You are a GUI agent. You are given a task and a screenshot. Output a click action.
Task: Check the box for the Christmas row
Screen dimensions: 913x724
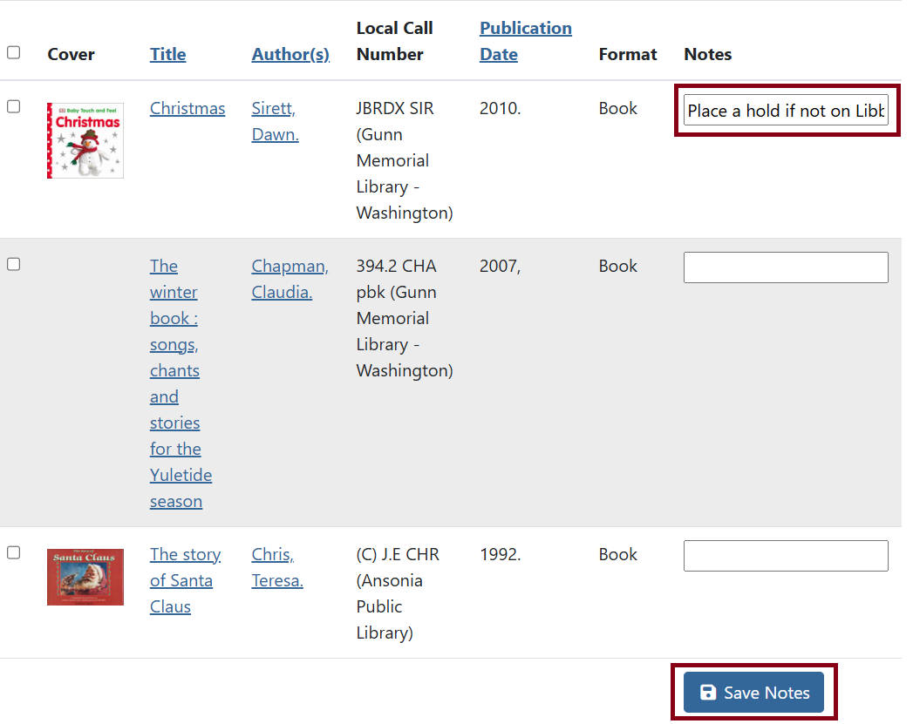tap(14, 106)
